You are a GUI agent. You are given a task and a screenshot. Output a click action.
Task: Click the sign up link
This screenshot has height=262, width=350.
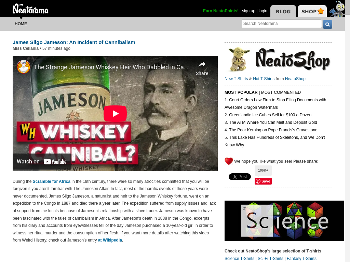click(x=248, y=11)
